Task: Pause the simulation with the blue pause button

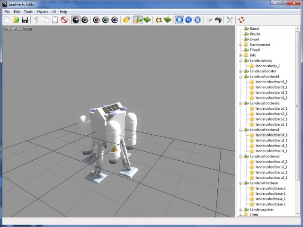Action: point(188,20)
